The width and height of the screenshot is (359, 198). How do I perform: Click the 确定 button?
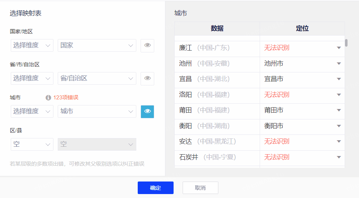point(155,188)
